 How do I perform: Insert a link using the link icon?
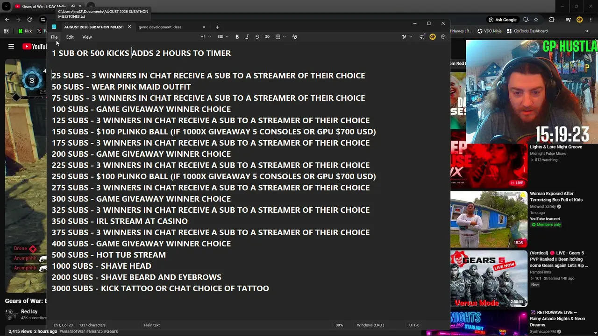pos(267,37)
